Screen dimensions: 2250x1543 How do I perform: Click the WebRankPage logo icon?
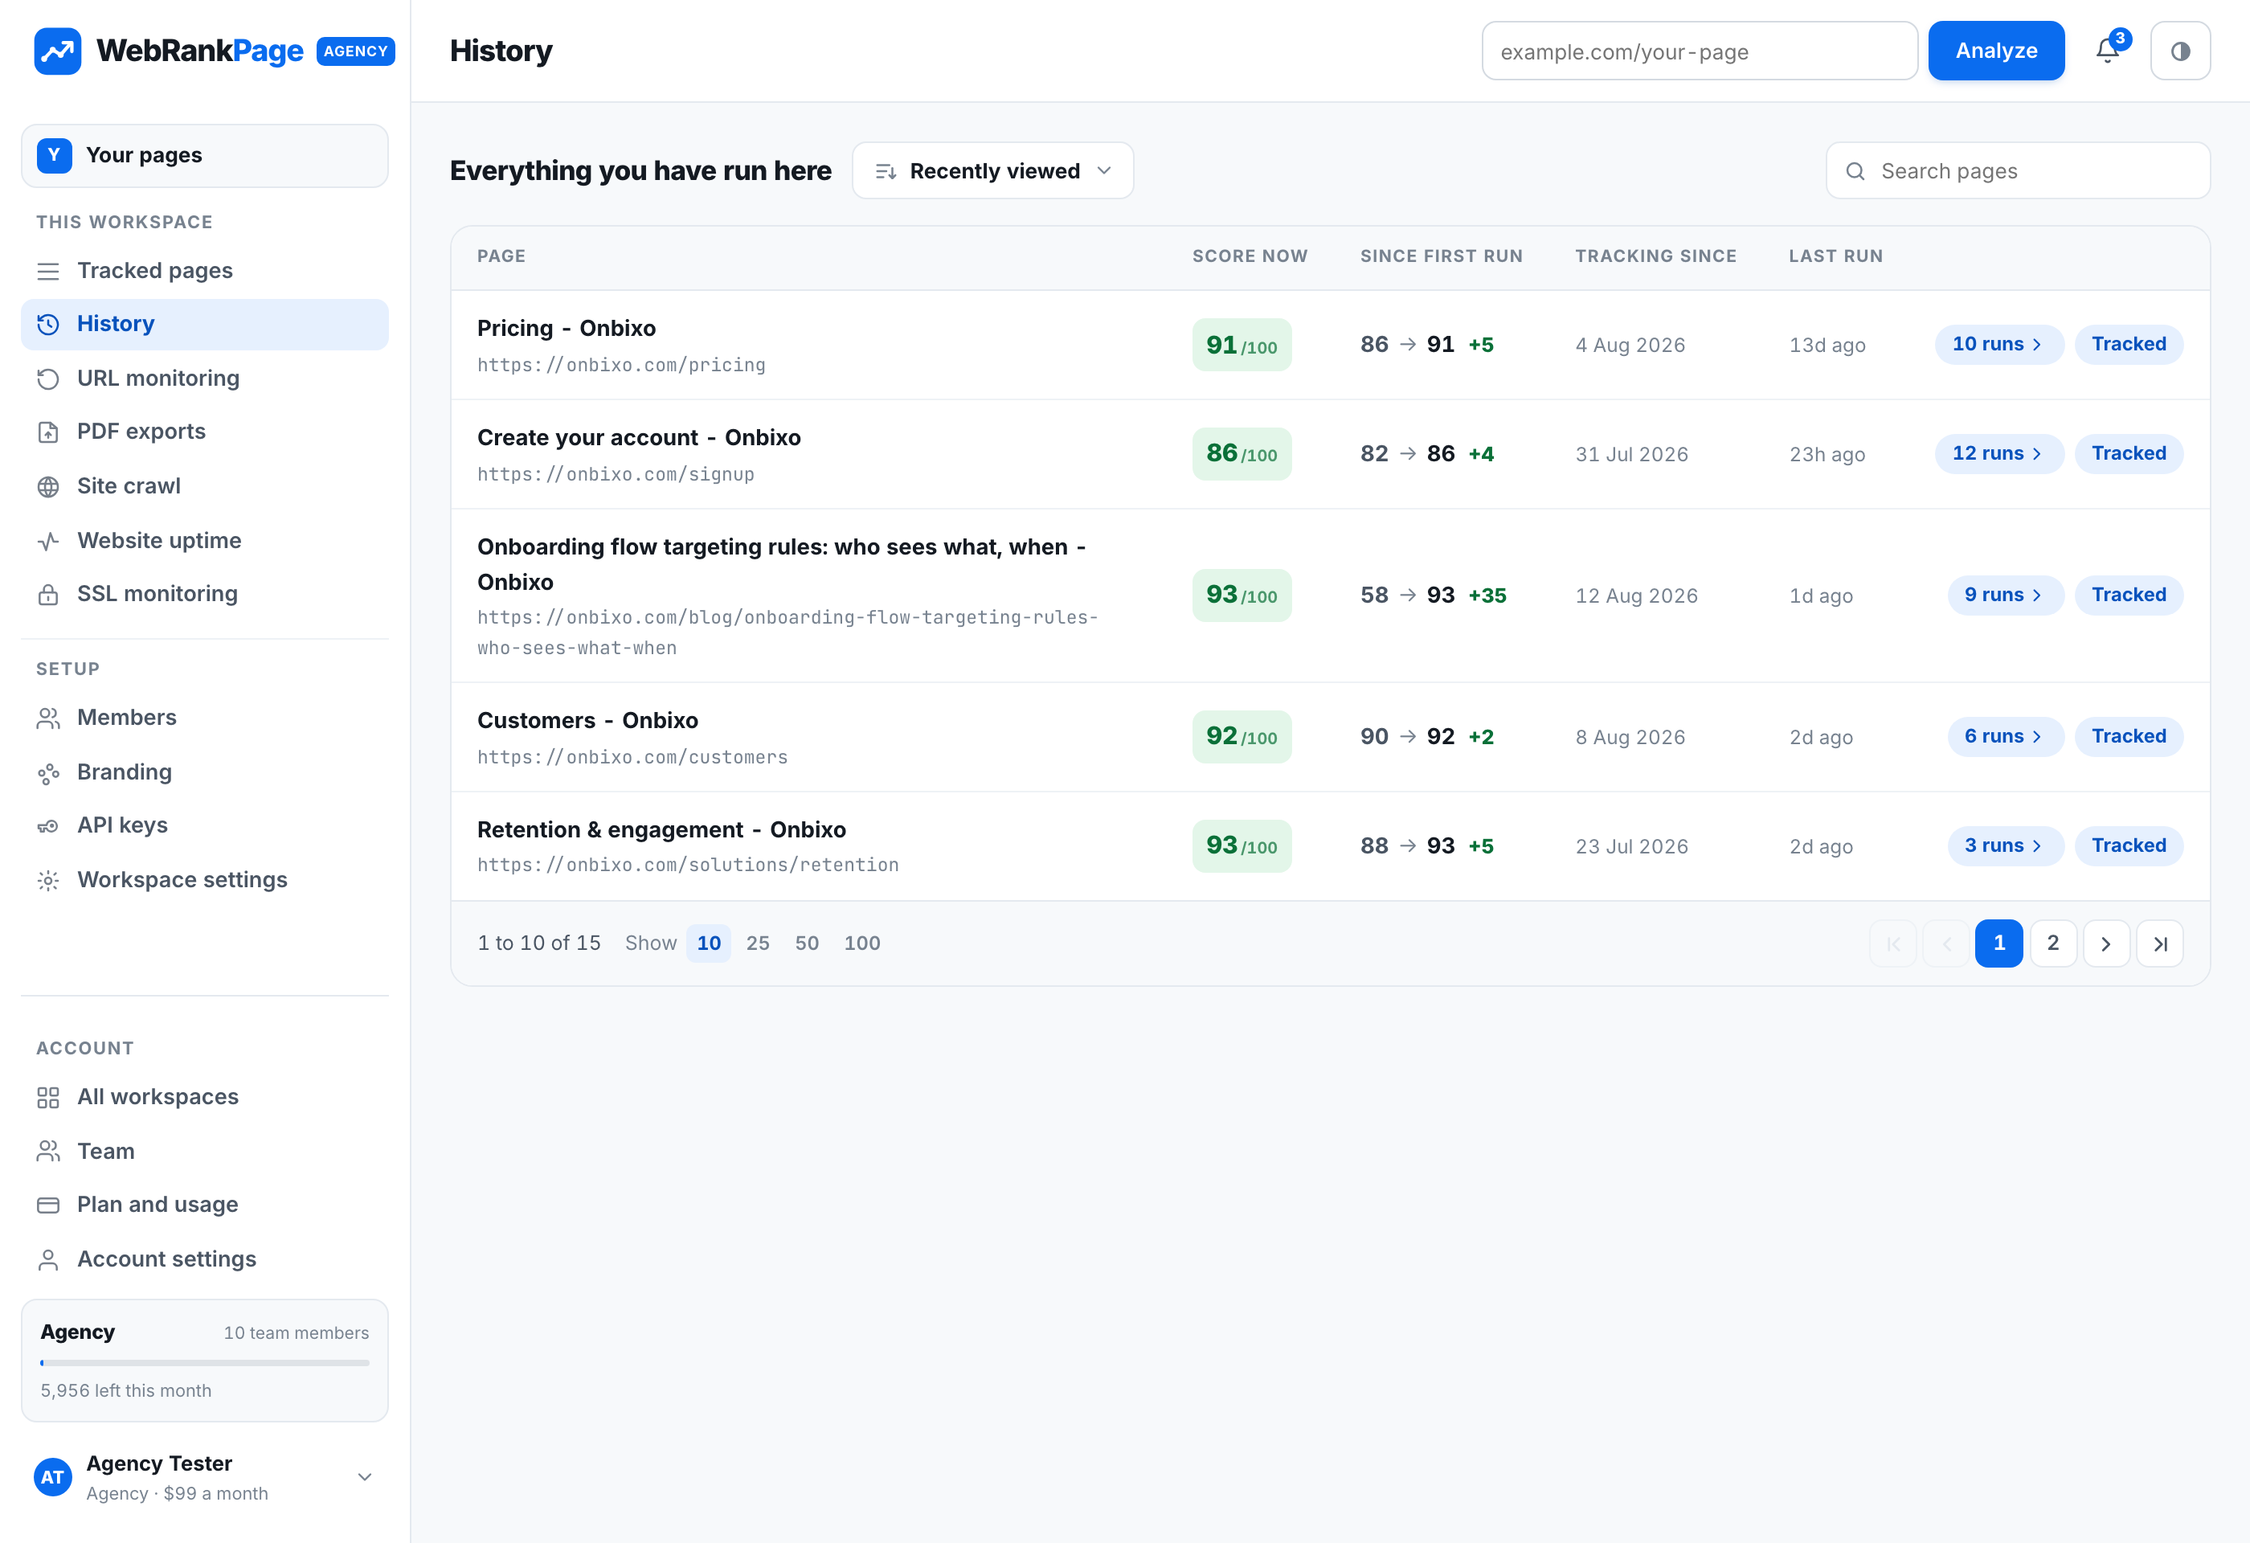coord(57,51)
